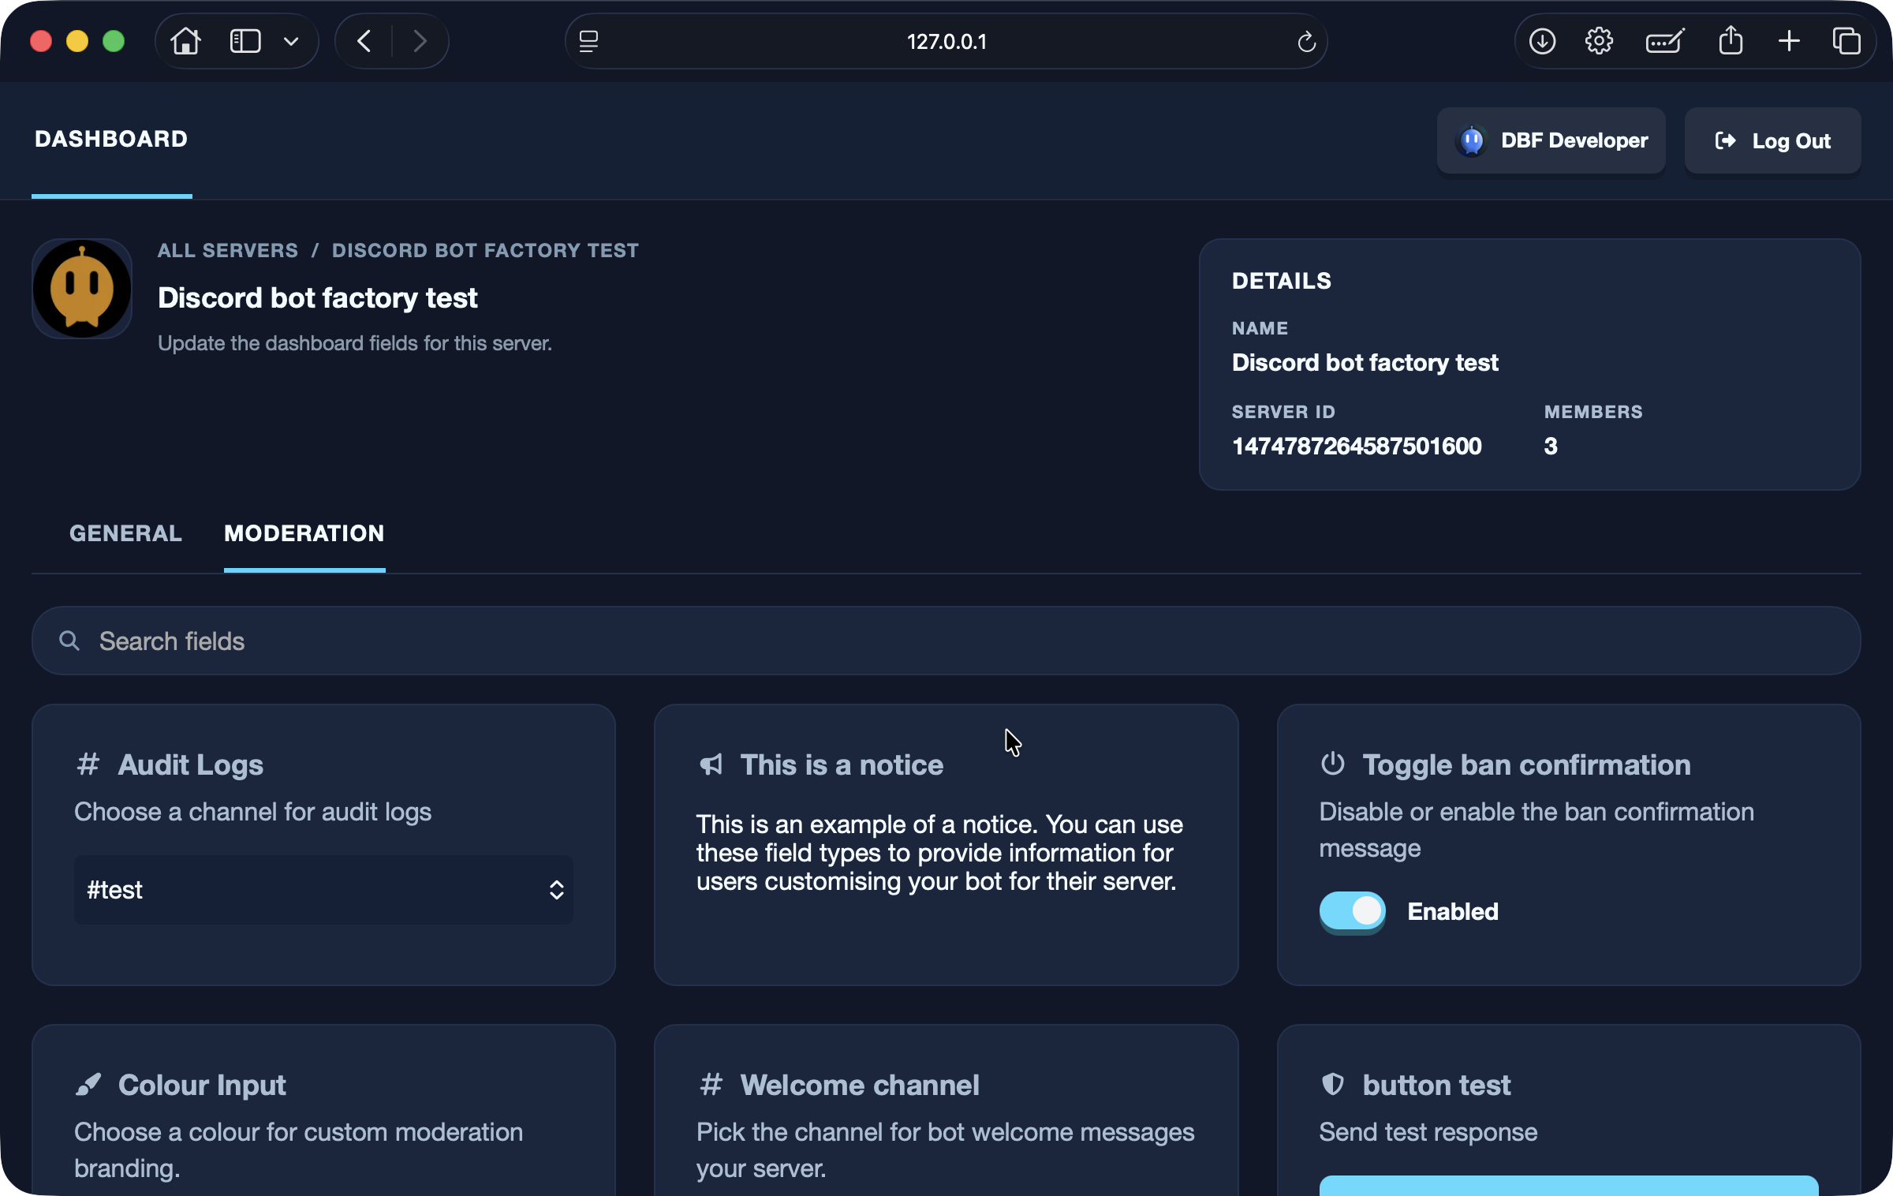Open the browser downloads icon
Screen dimensions: 1893x1196
(1542, 41)
